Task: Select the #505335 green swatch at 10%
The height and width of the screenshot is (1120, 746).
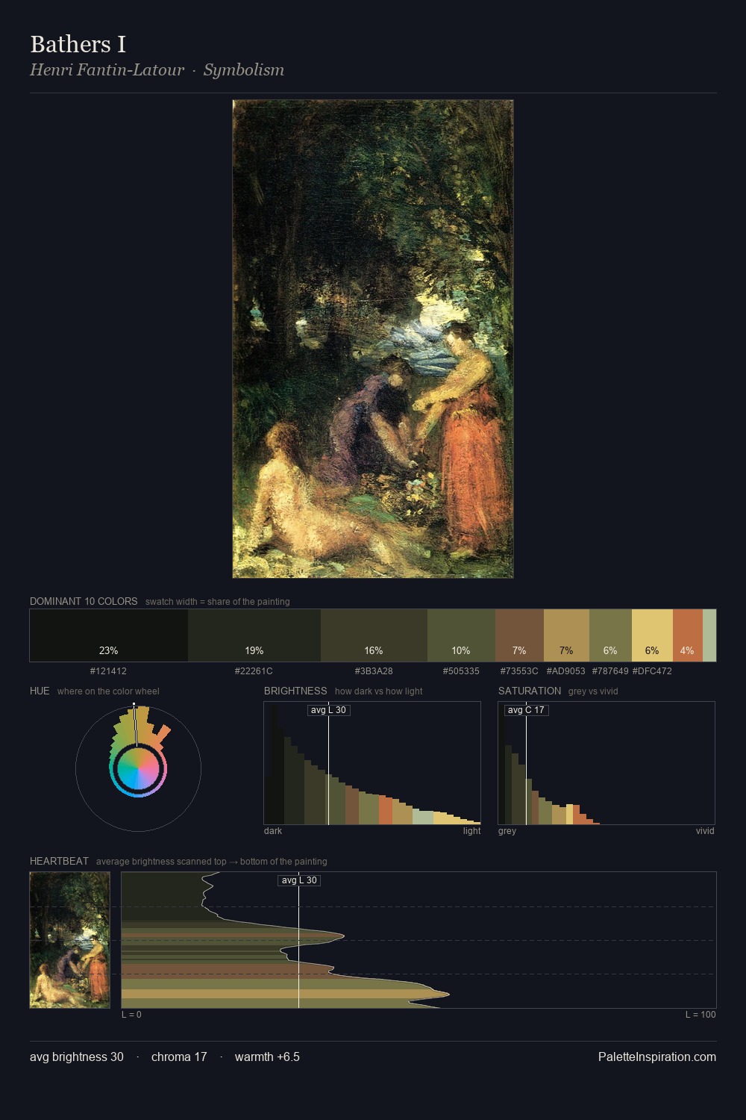Action: (461, 635)
